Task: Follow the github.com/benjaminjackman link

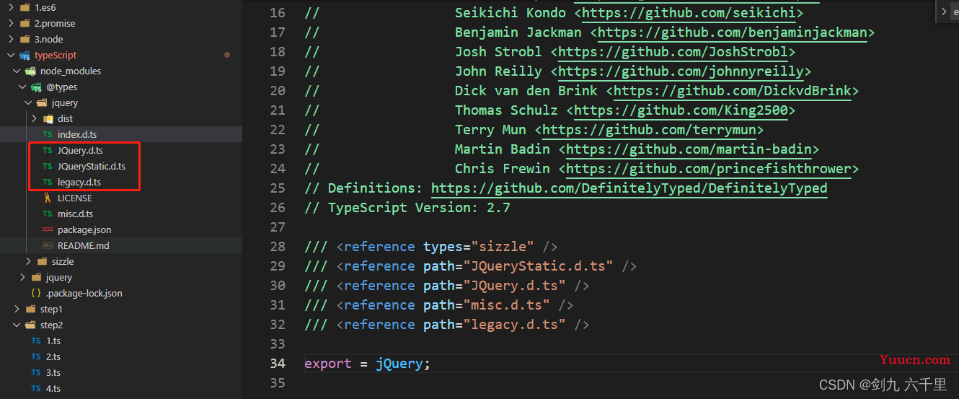Action: coord(733,32)
